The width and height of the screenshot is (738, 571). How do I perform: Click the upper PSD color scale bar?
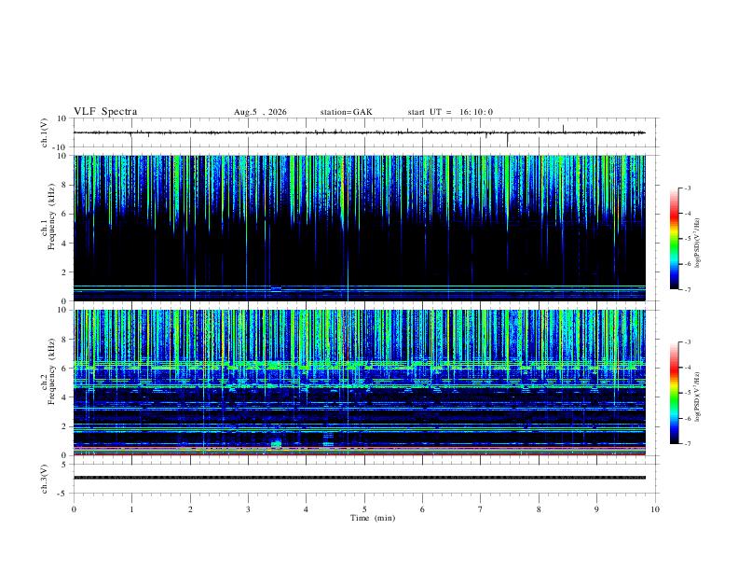point(675,239)
